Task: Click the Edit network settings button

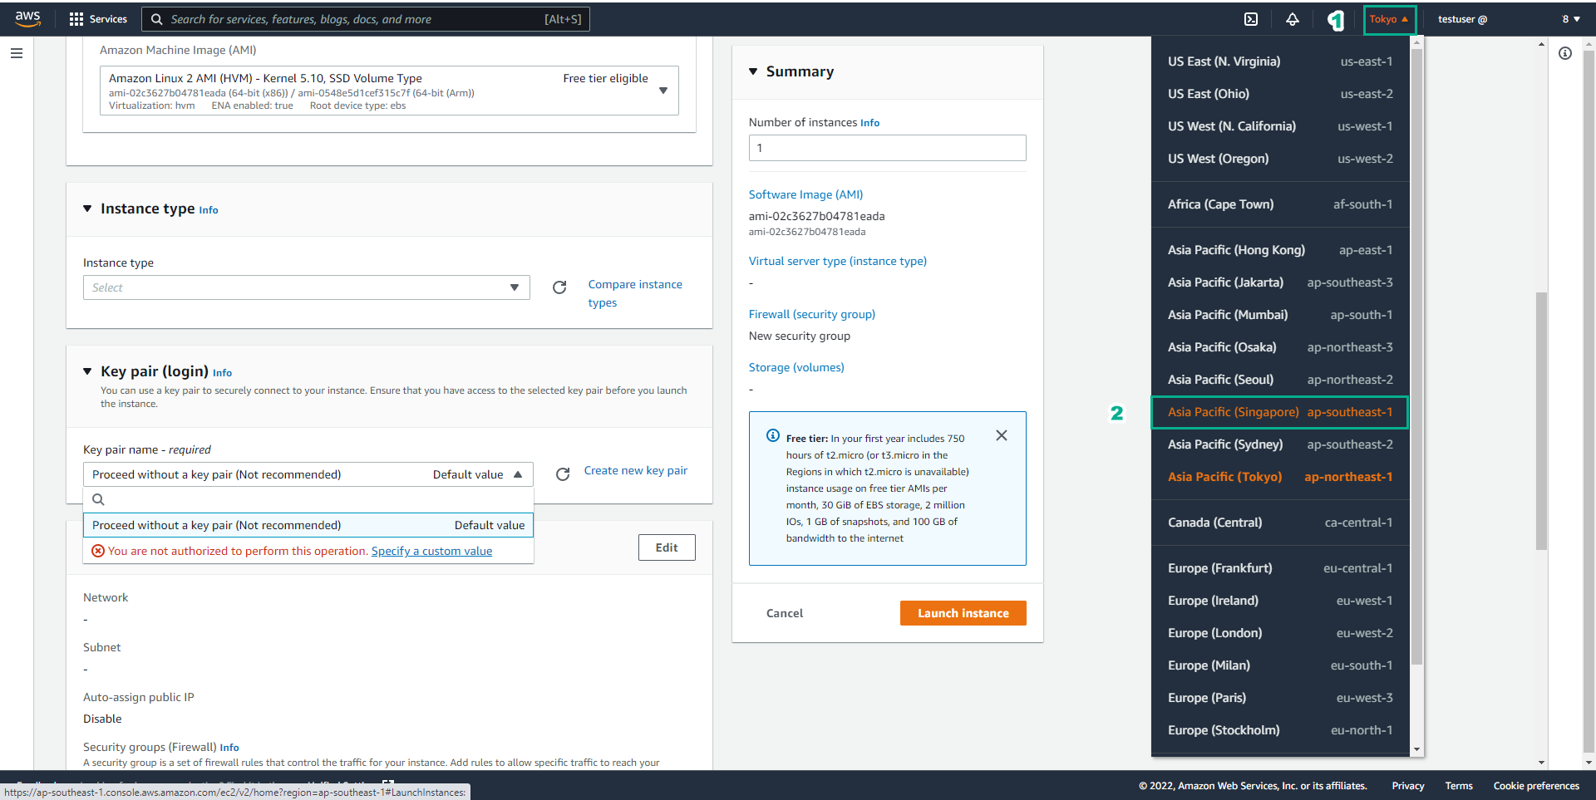Action: tap(667, 547)
